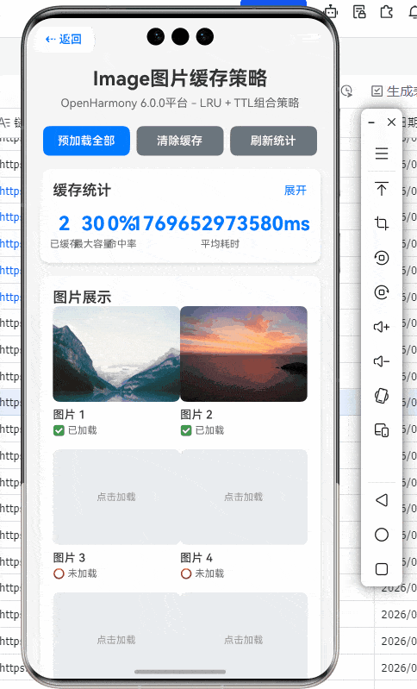Click the 生成 checkbox icon in background
The image size is (417, 689).
377,91
